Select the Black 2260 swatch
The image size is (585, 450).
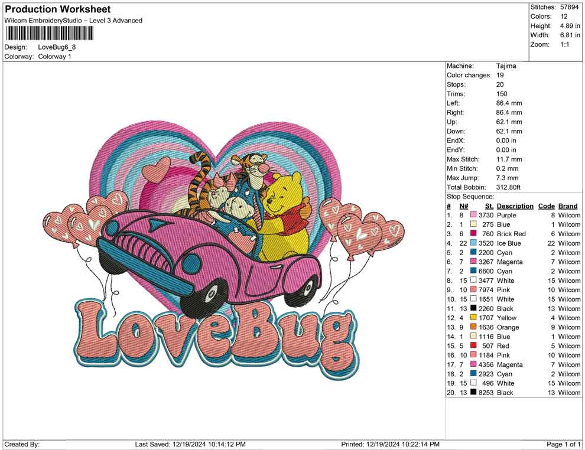(x=473, y=308)
